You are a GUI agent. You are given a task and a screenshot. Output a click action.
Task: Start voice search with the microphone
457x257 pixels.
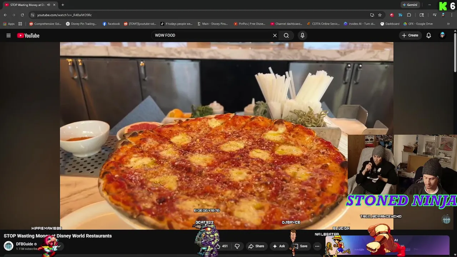302,35
